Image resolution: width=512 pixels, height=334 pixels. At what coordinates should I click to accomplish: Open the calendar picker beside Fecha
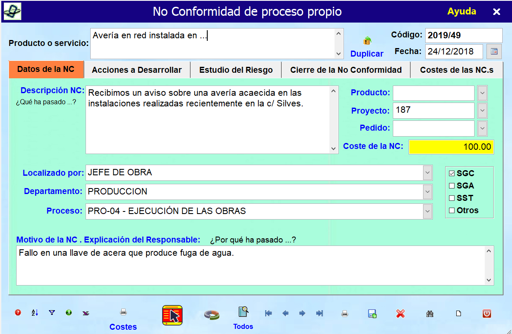(x=494, y=51)
